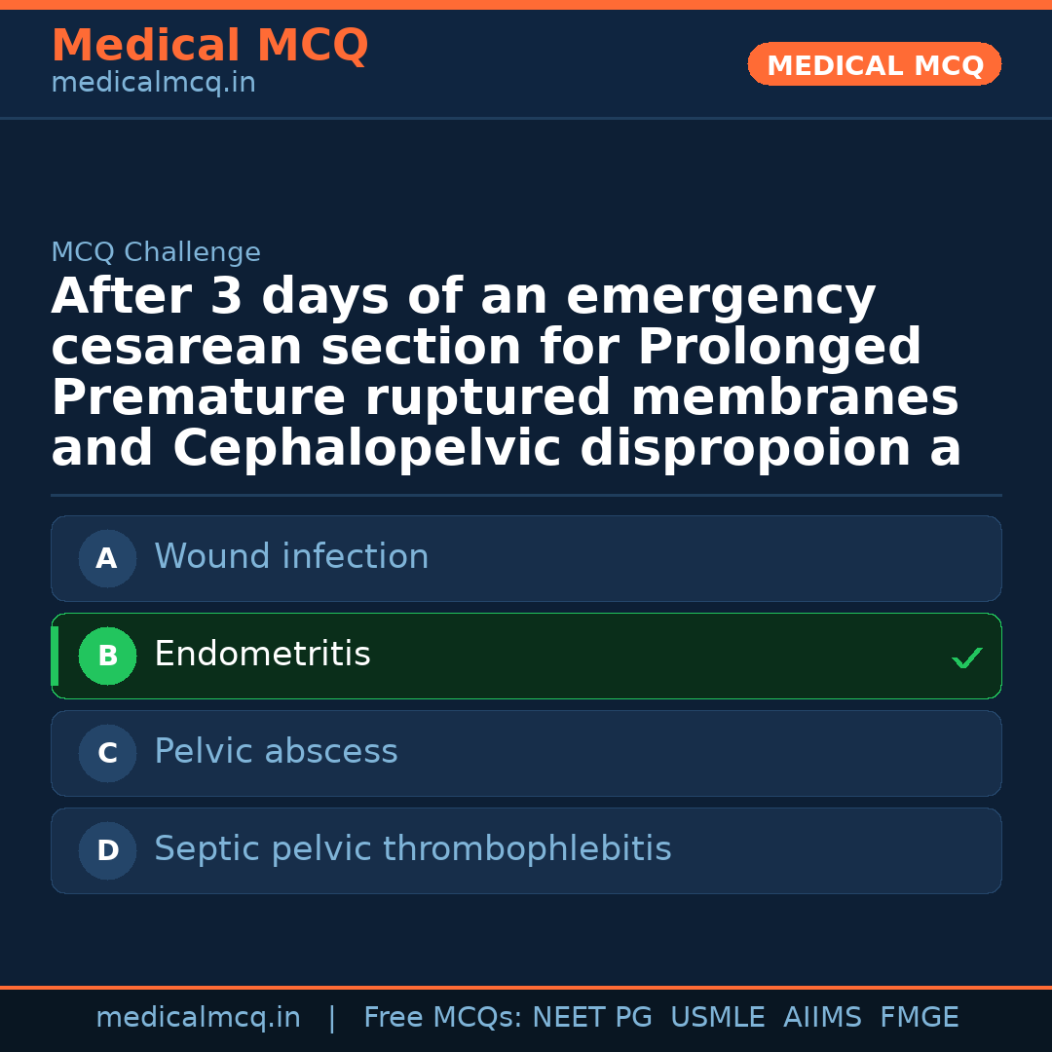1052x1052 pixels.
Task: Select the Endometritis answer option
Action: [x=262, y=655]
